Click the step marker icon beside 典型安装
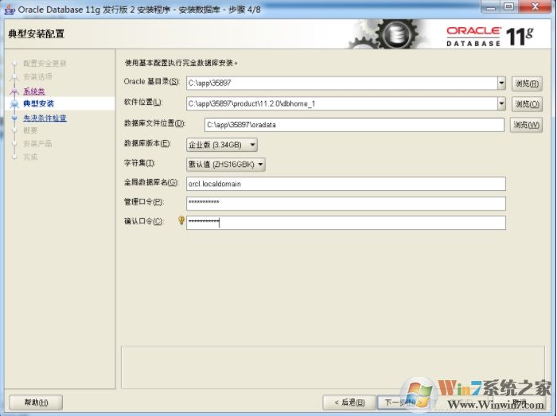The width and height of the screenshot is (557, 416). click(14, 103)
